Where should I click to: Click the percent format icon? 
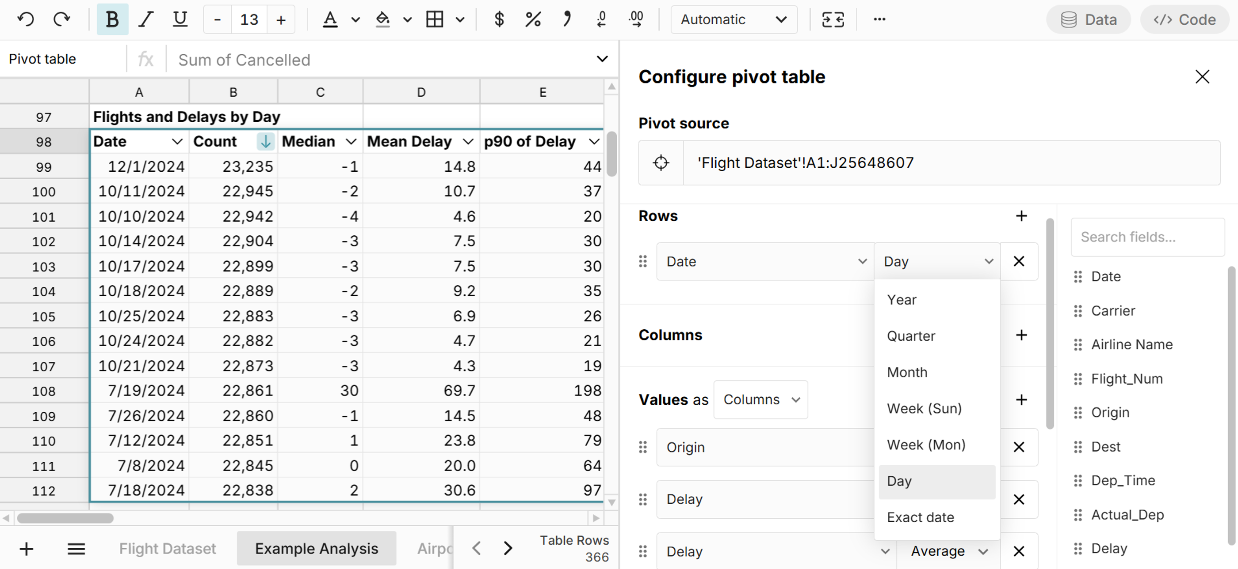533,19
